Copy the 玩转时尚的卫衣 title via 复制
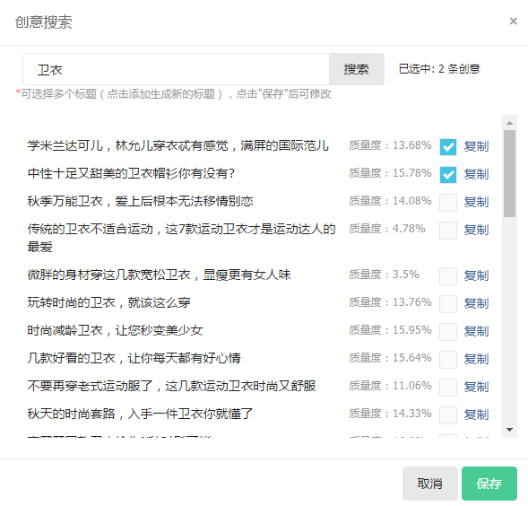The height and width of the screenshot is (506, 528). 476,303
